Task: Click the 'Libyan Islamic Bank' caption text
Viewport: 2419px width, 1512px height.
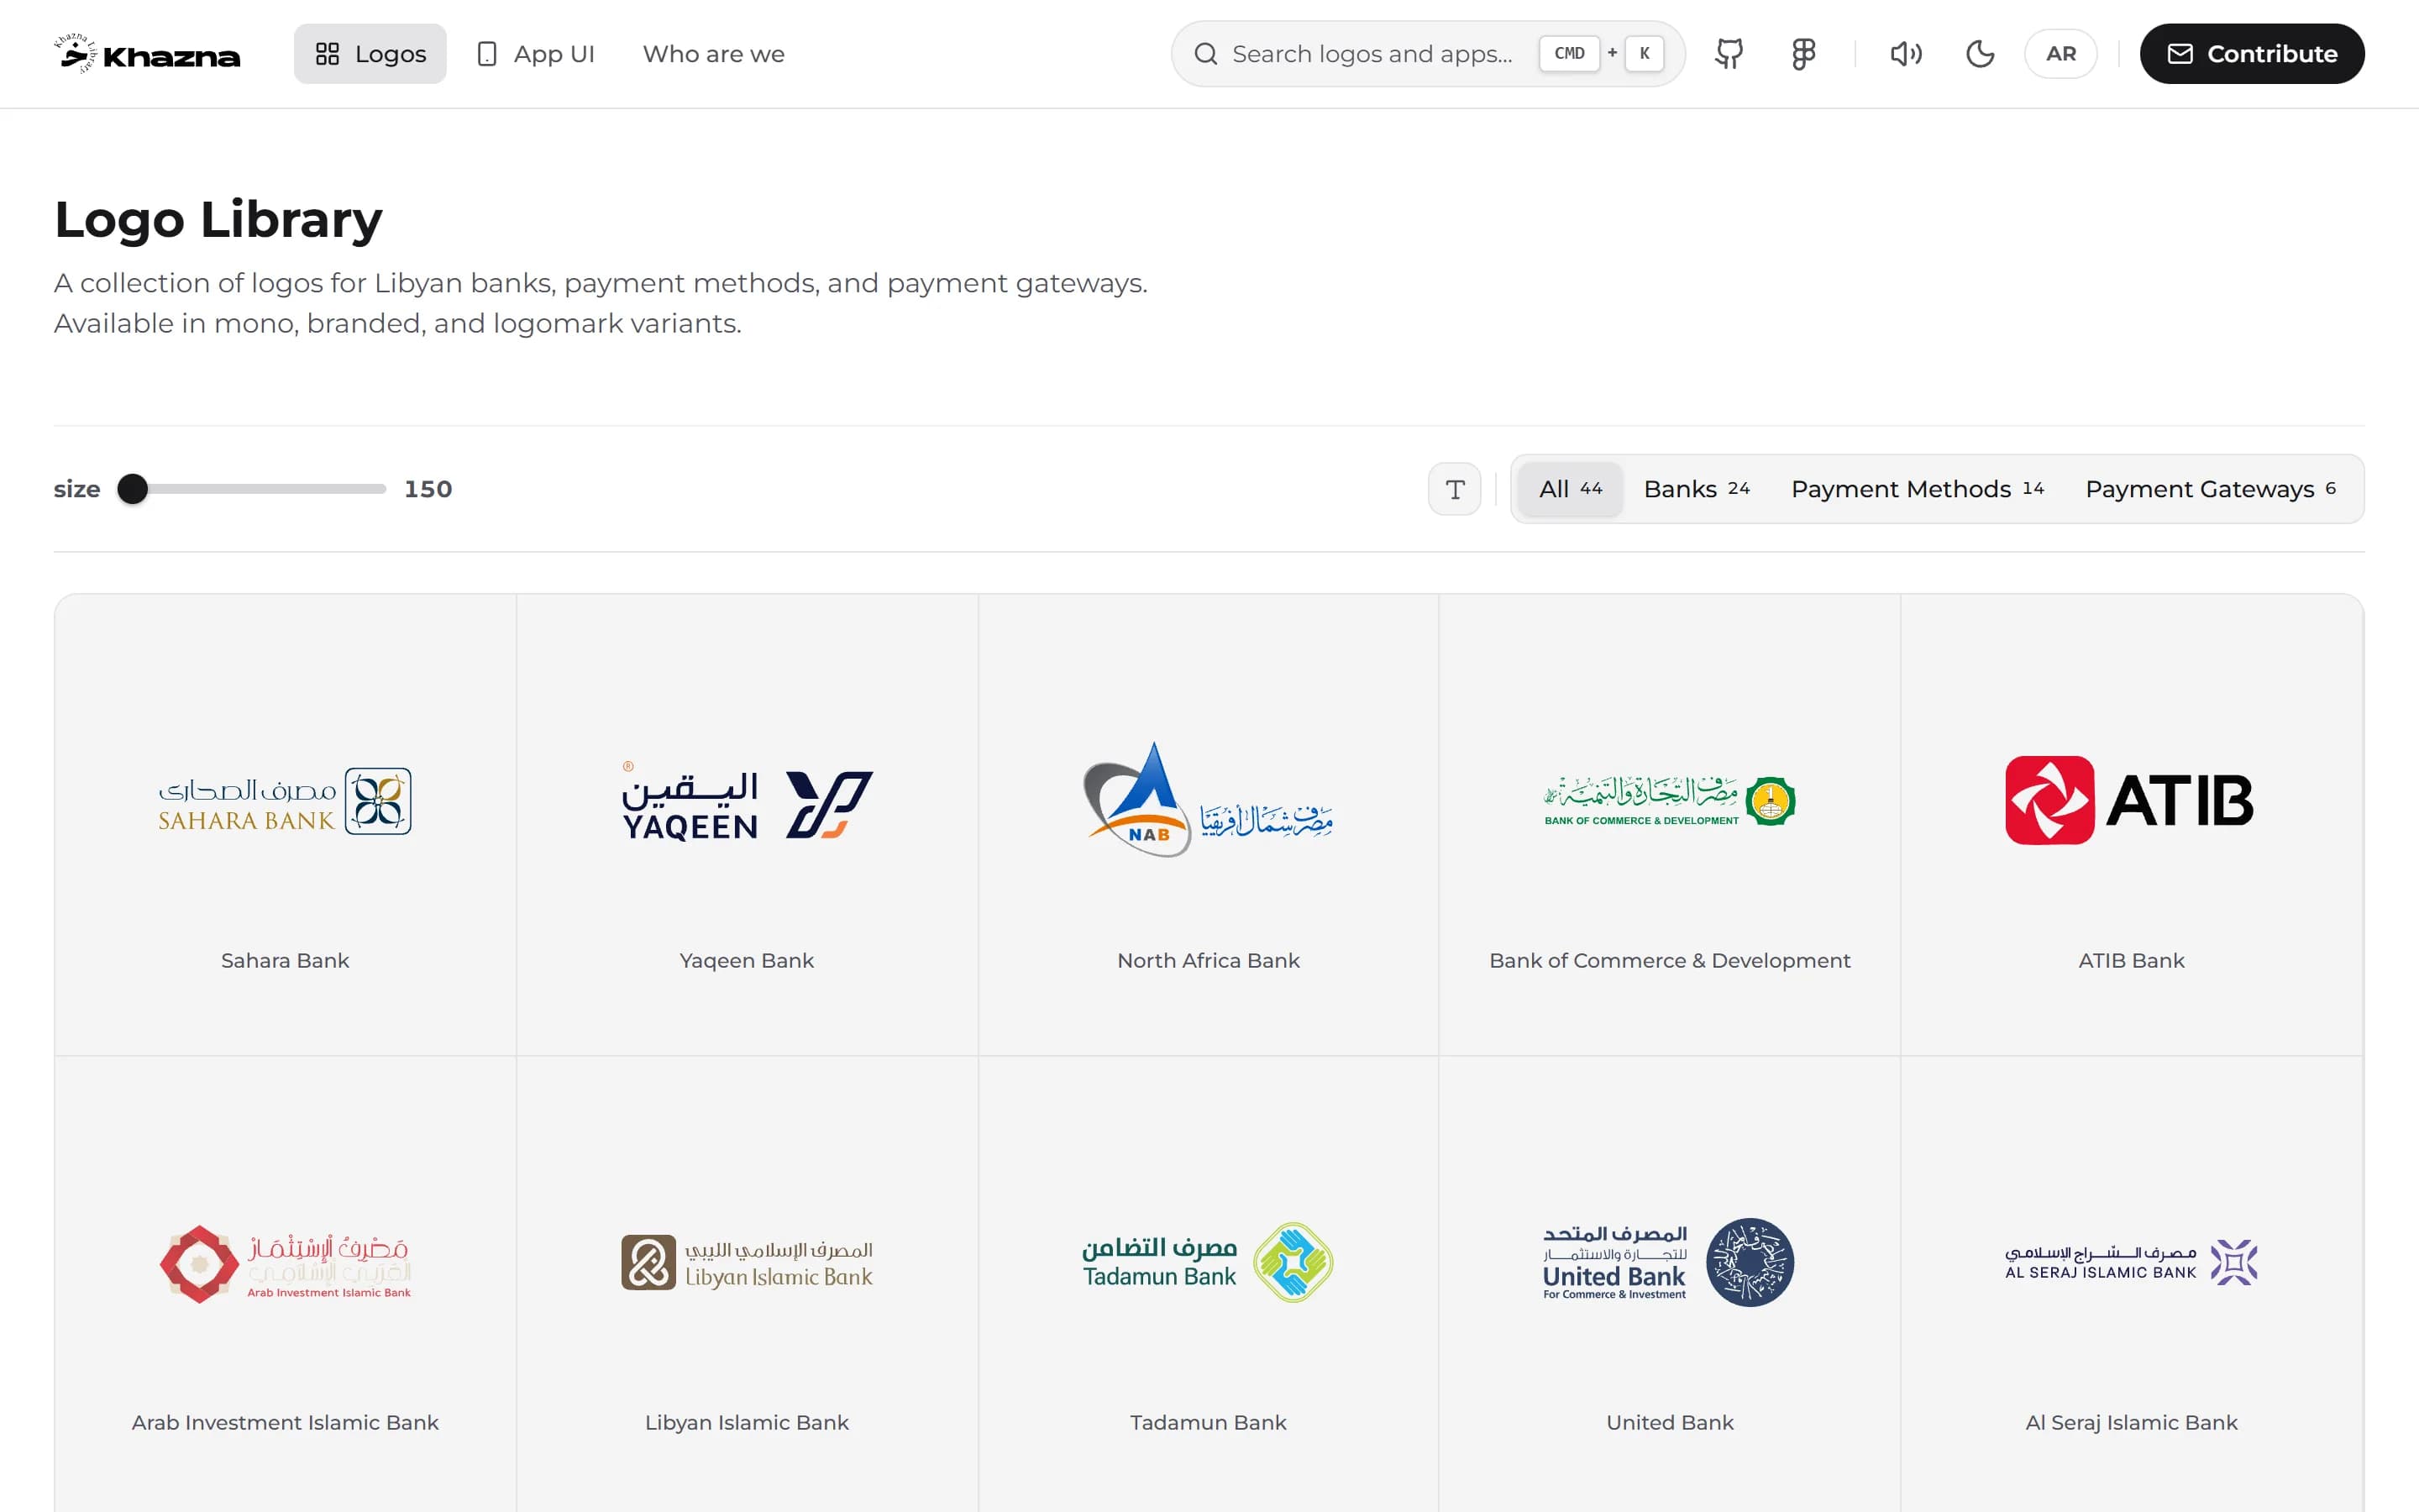Action: click(x=747, y=1422)
